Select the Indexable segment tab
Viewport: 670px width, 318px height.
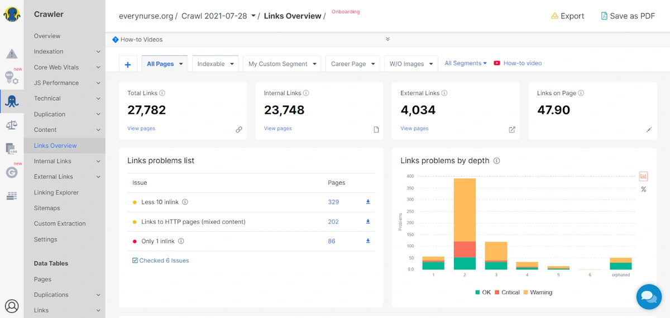coord(215,64)
